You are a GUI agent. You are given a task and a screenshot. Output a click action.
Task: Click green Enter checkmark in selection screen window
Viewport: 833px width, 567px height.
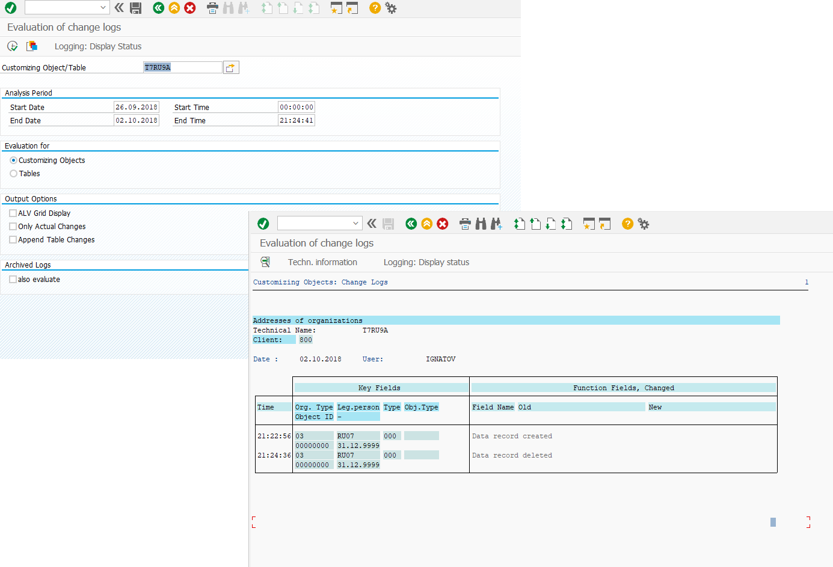pos(11,8)
